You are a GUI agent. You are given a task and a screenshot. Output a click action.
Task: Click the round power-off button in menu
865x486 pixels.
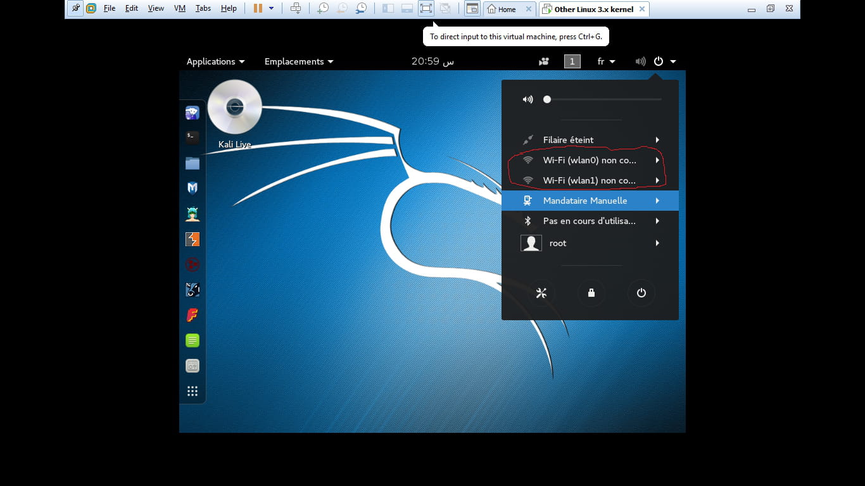coord(641,293)
